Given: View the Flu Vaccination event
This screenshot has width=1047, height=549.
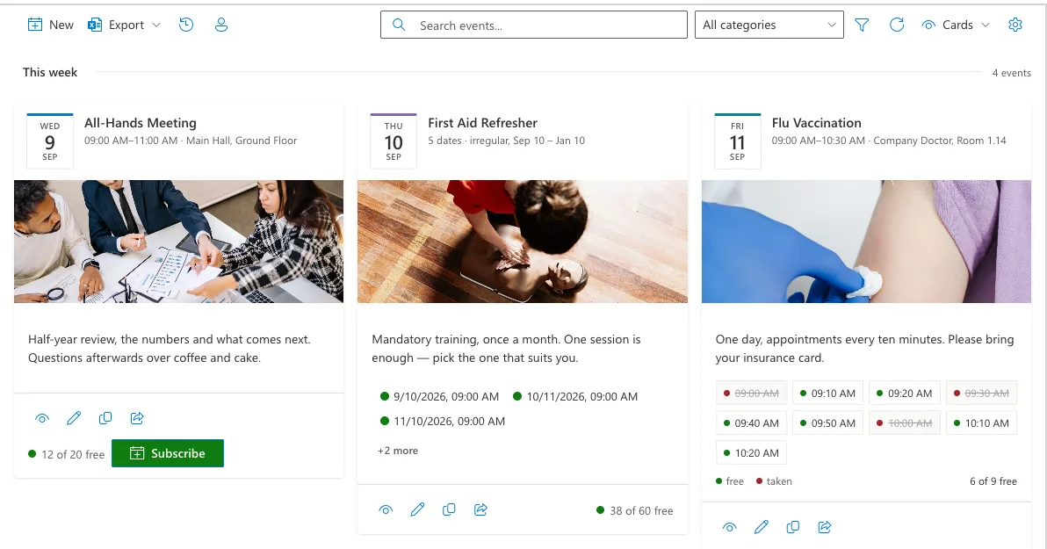Looking at the screenshot, I should (x=730, y=527).
